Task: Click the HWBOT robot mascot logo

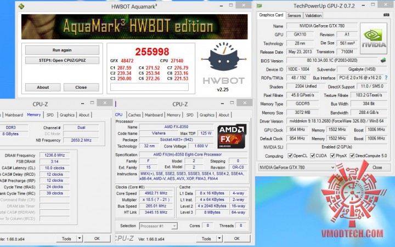Action: click(x=224, y=56)
